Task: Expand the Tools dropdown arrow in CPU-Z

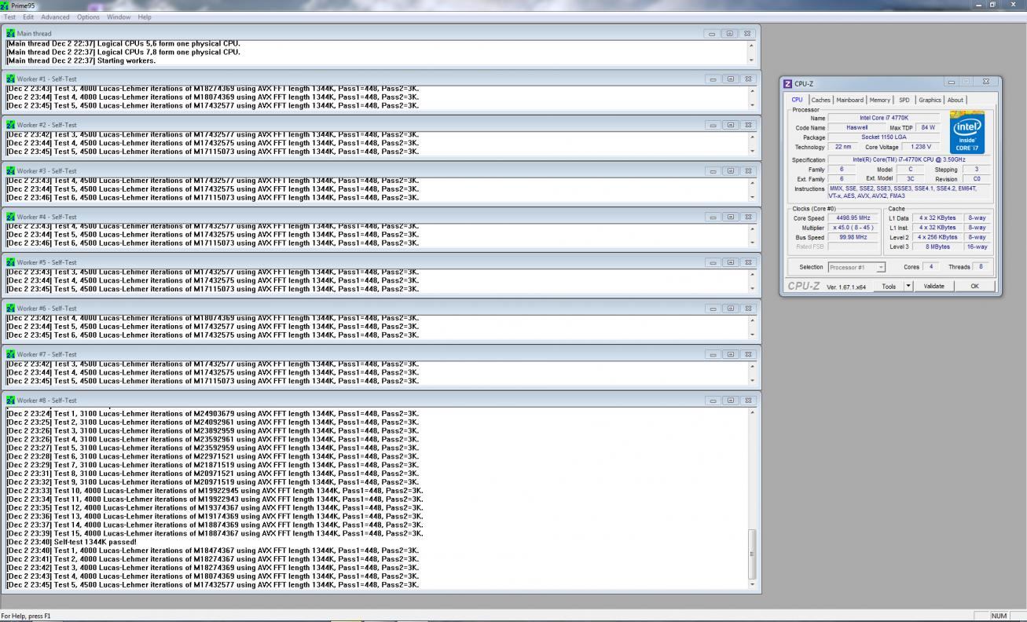Action: point(908,287)
